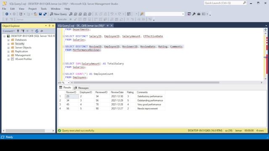Open the Project menu
269x151 pixels.
(32, 9)
